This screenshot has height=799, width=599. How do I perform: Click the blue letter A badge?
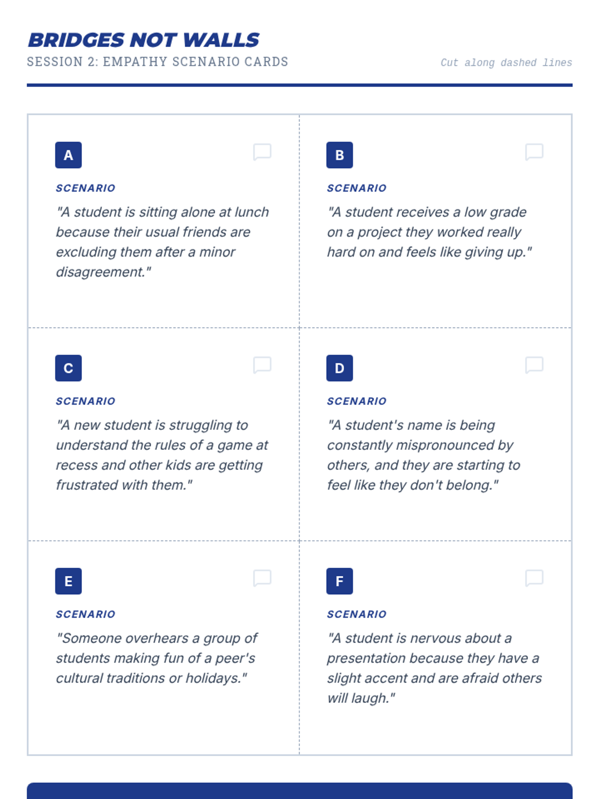coord(68,155)
